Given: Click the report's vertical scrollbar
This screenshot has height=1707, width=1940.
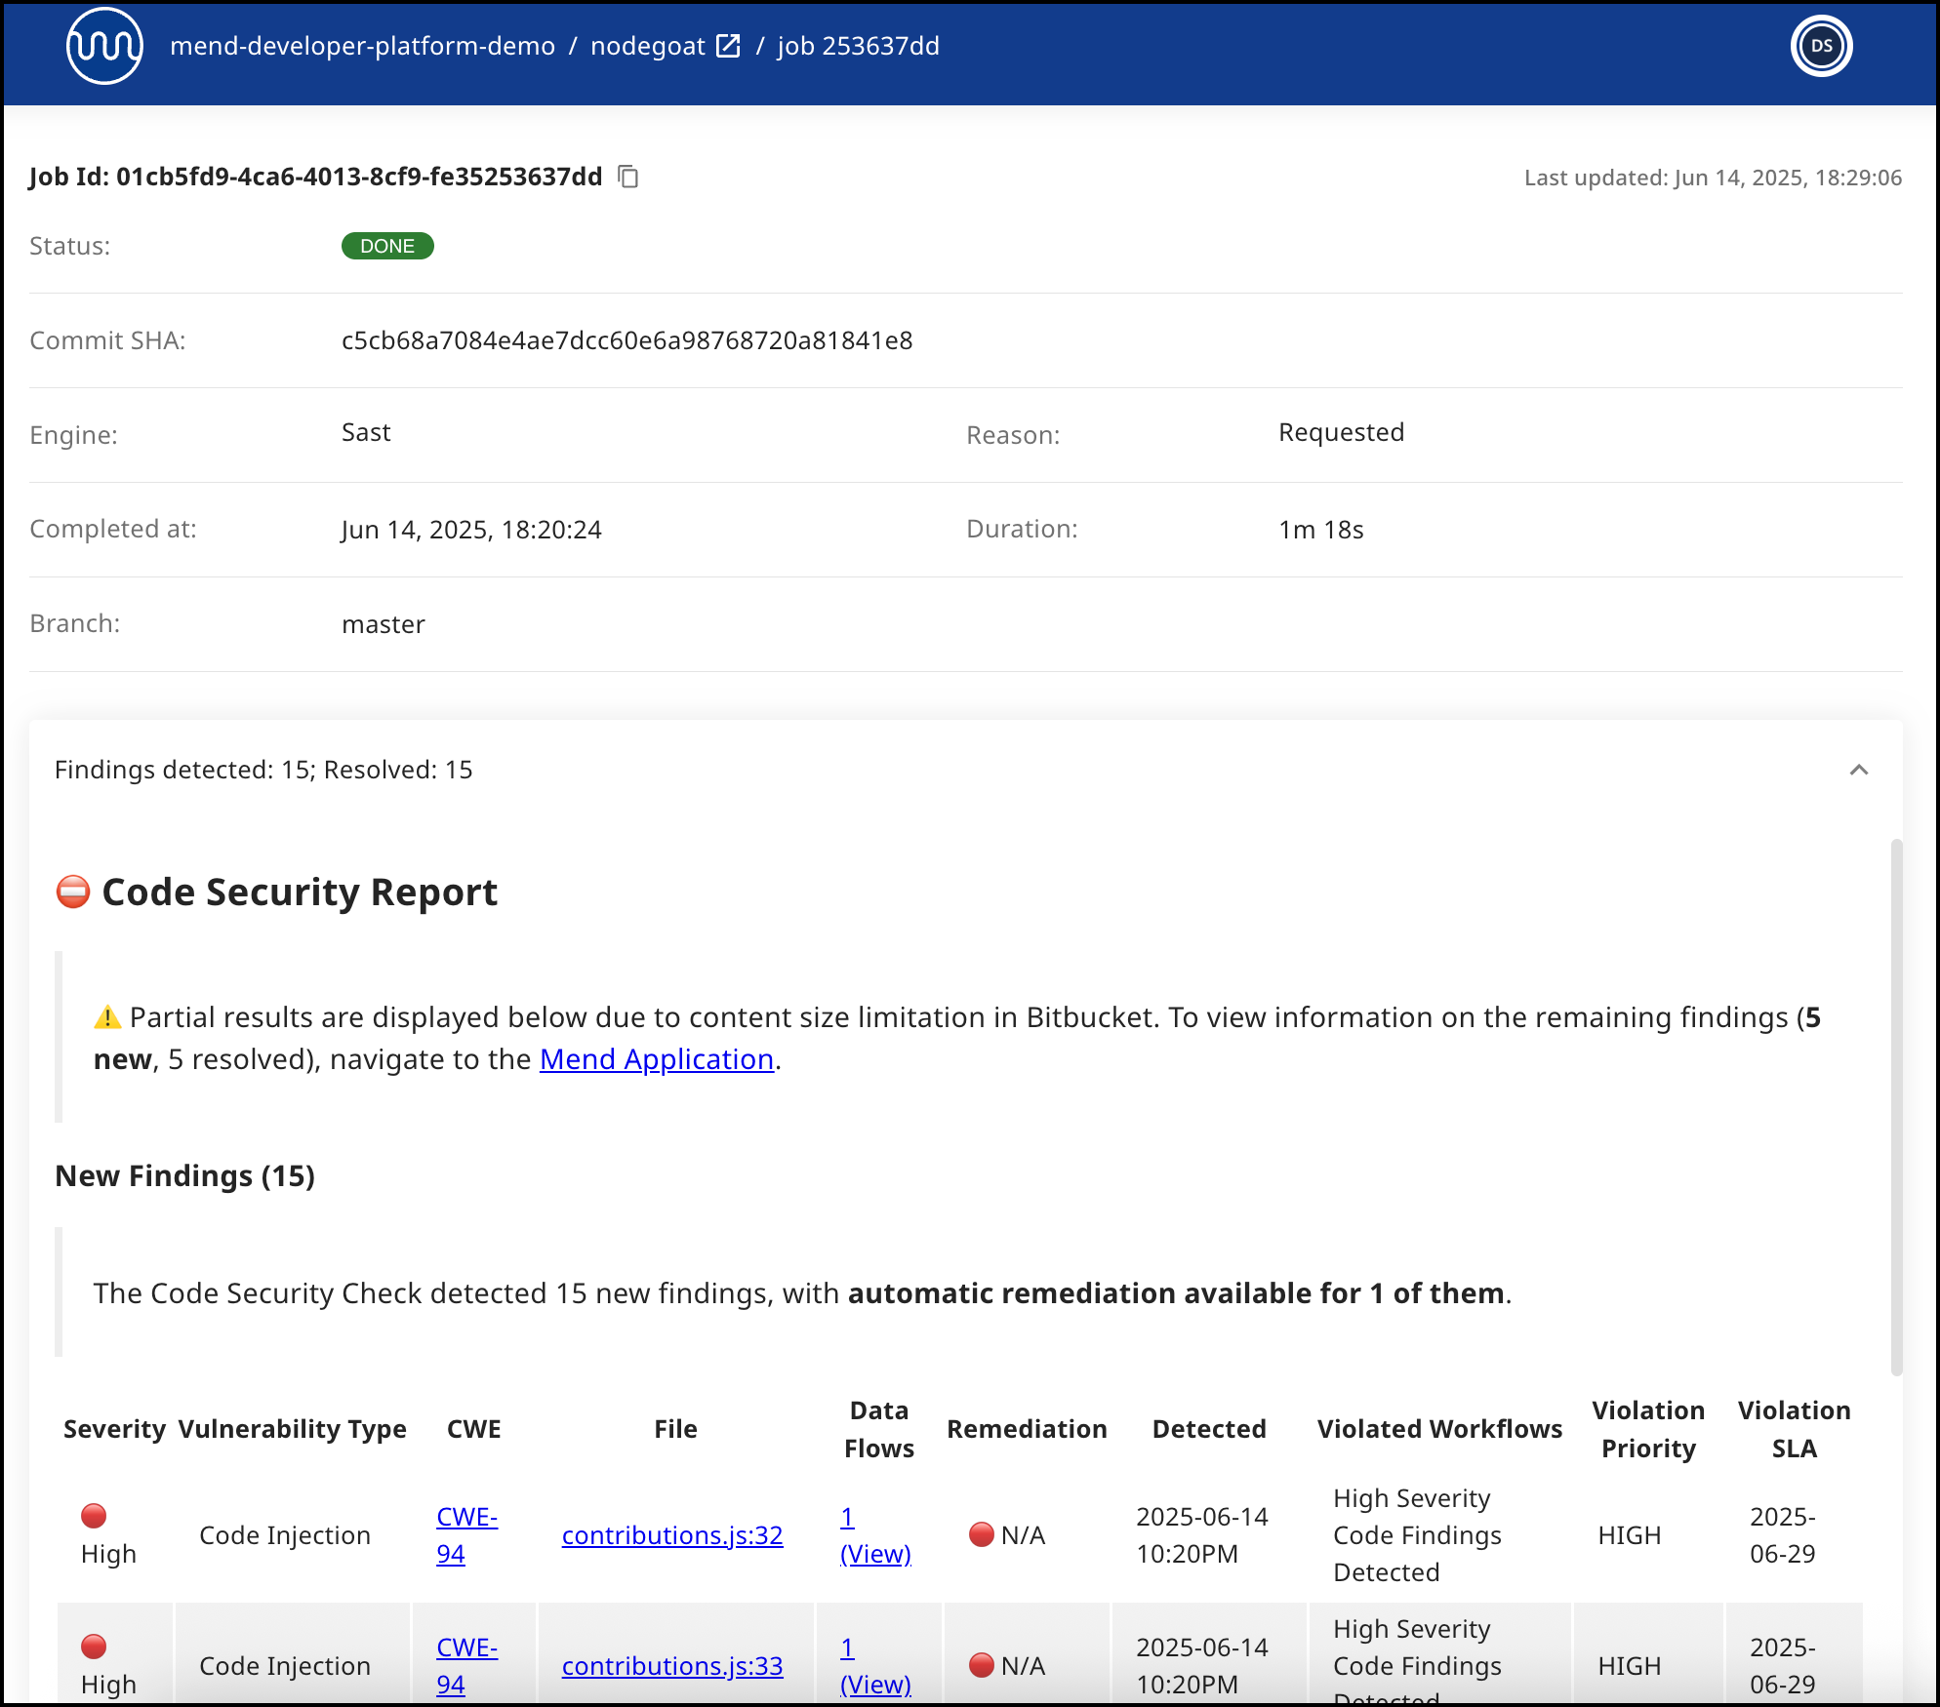Looking at the screenshot, I should 1896,1107.
